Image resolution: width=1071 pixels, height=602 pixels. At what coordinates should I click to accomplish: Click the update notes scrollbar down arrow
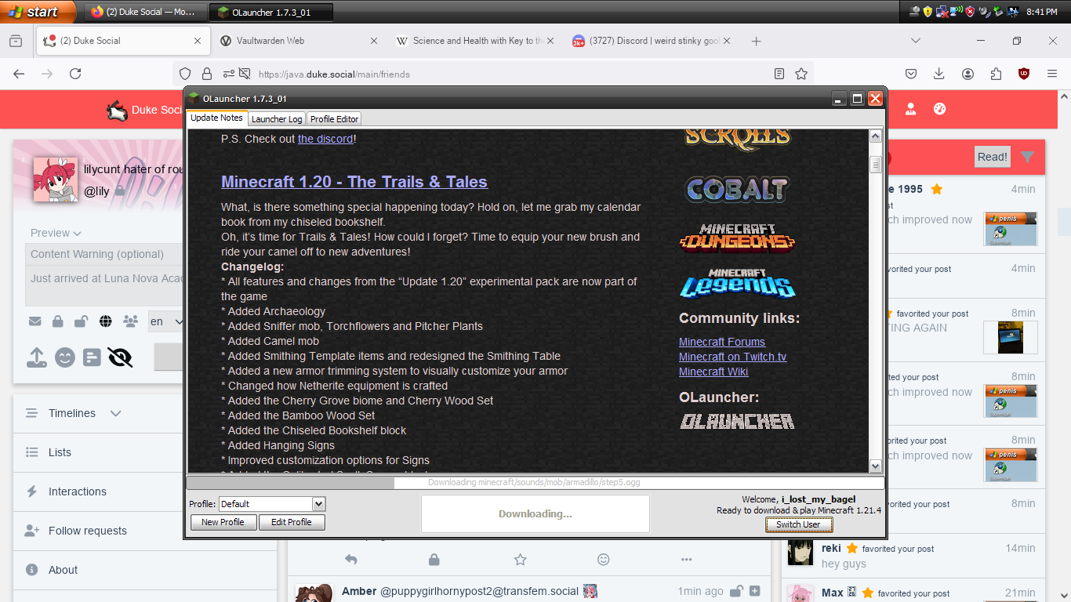[x=876, y=466]
